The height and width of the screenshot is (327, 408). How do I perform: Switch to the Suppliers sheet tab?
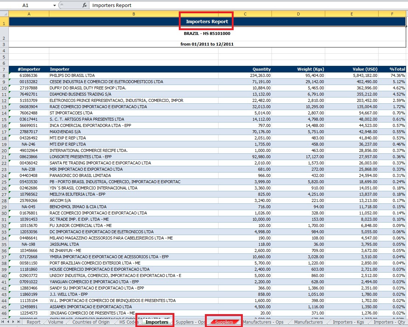point(224,322)
